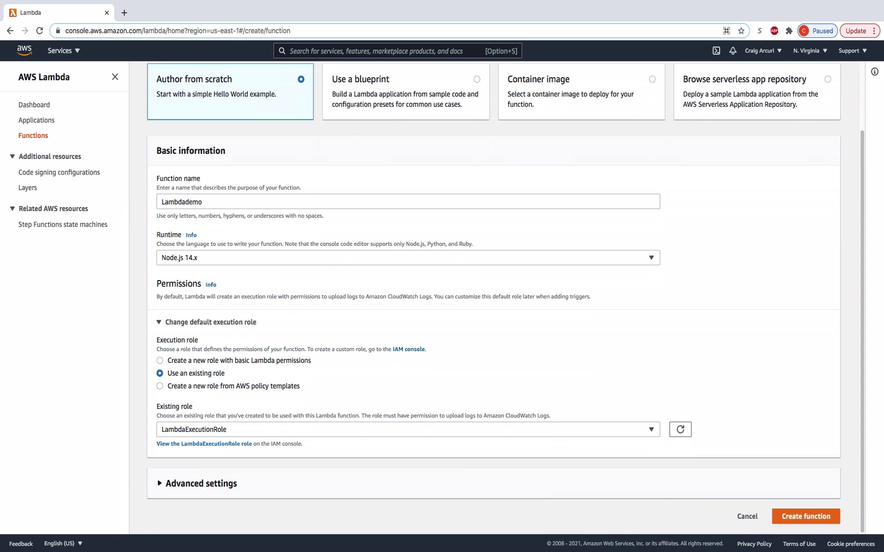Click the Create function button

(x=806, y=516)
